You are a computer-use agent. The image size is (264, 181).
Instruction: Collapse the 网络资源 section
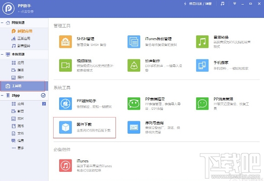[2, 23]
